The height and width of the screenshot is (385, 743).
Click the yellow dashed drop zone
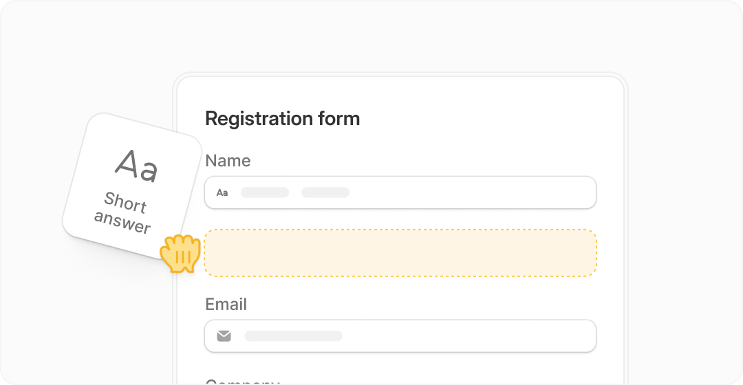pyautogui.click(x=400, y=253)
